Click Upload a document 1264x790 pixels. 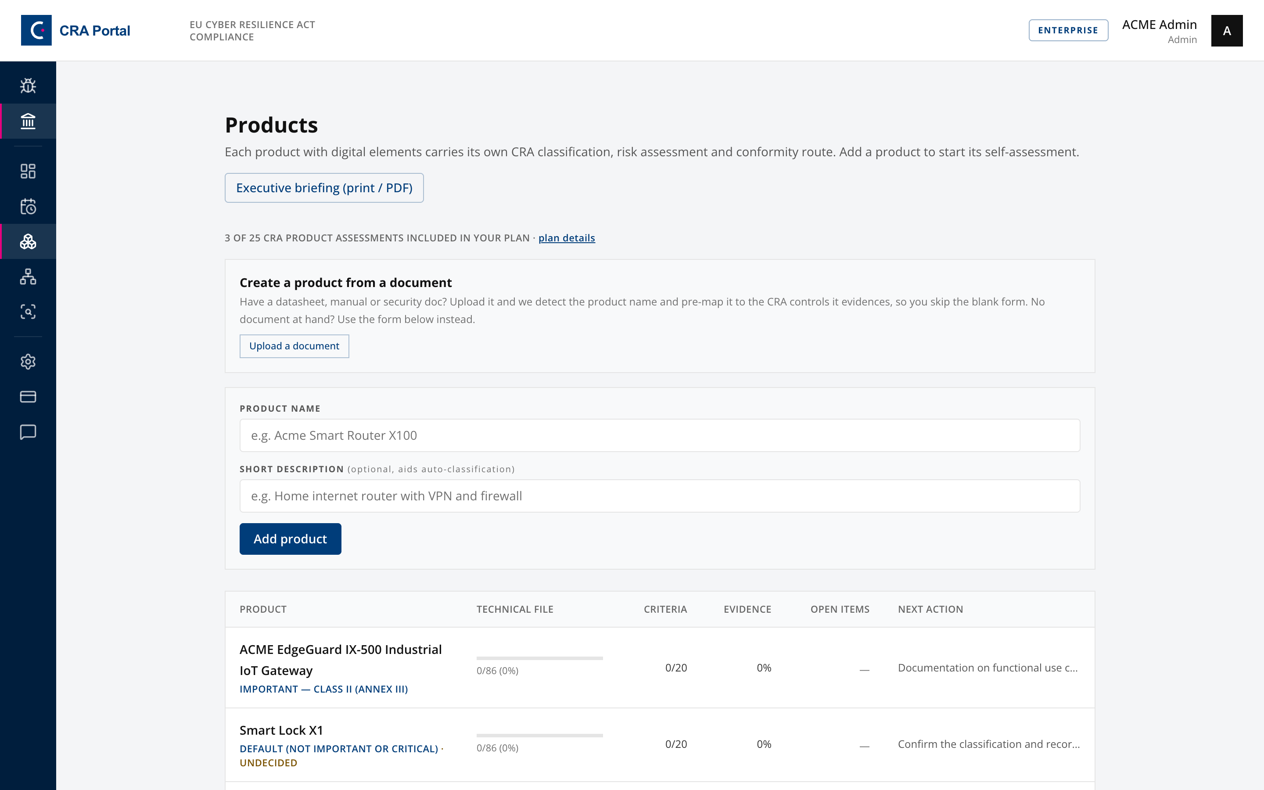click(294, 346)
